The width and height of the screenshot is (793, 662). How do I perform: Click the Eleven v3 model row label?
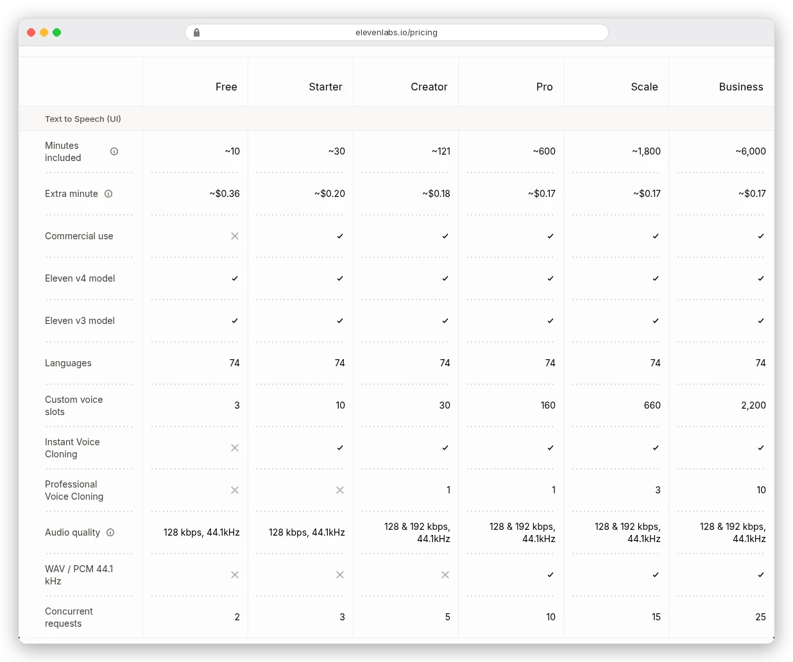click(x=80, y=321)
